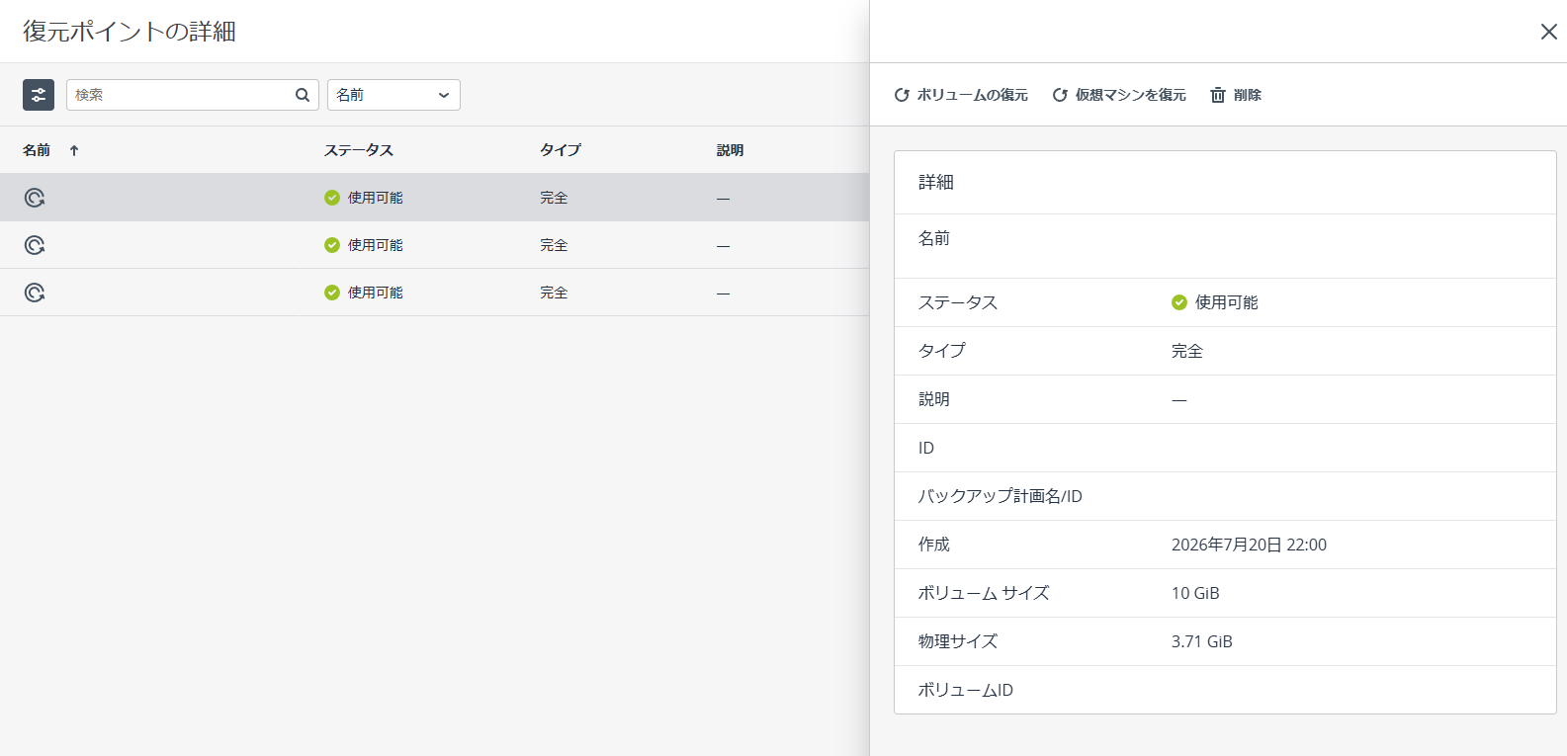Click the 名前 label in the details panel
Image resolution: width=1567 pixels, height=756 pixels.
pos(934,238)
